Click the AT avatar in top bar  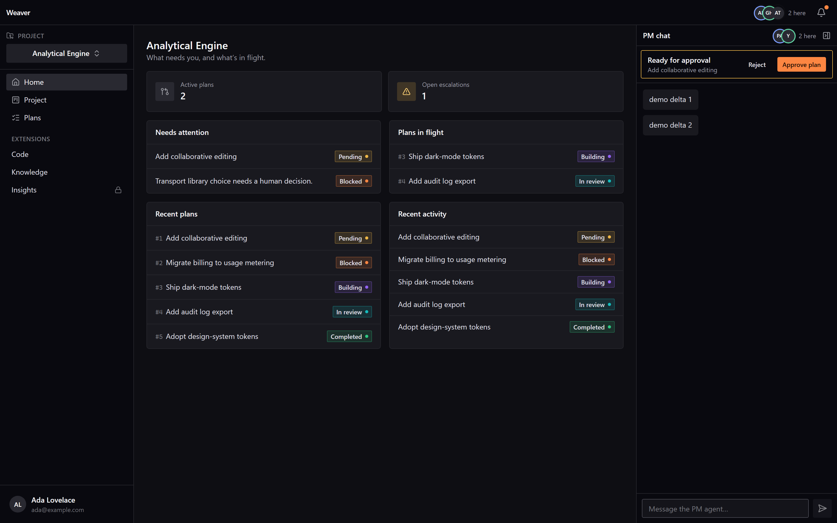778,13
